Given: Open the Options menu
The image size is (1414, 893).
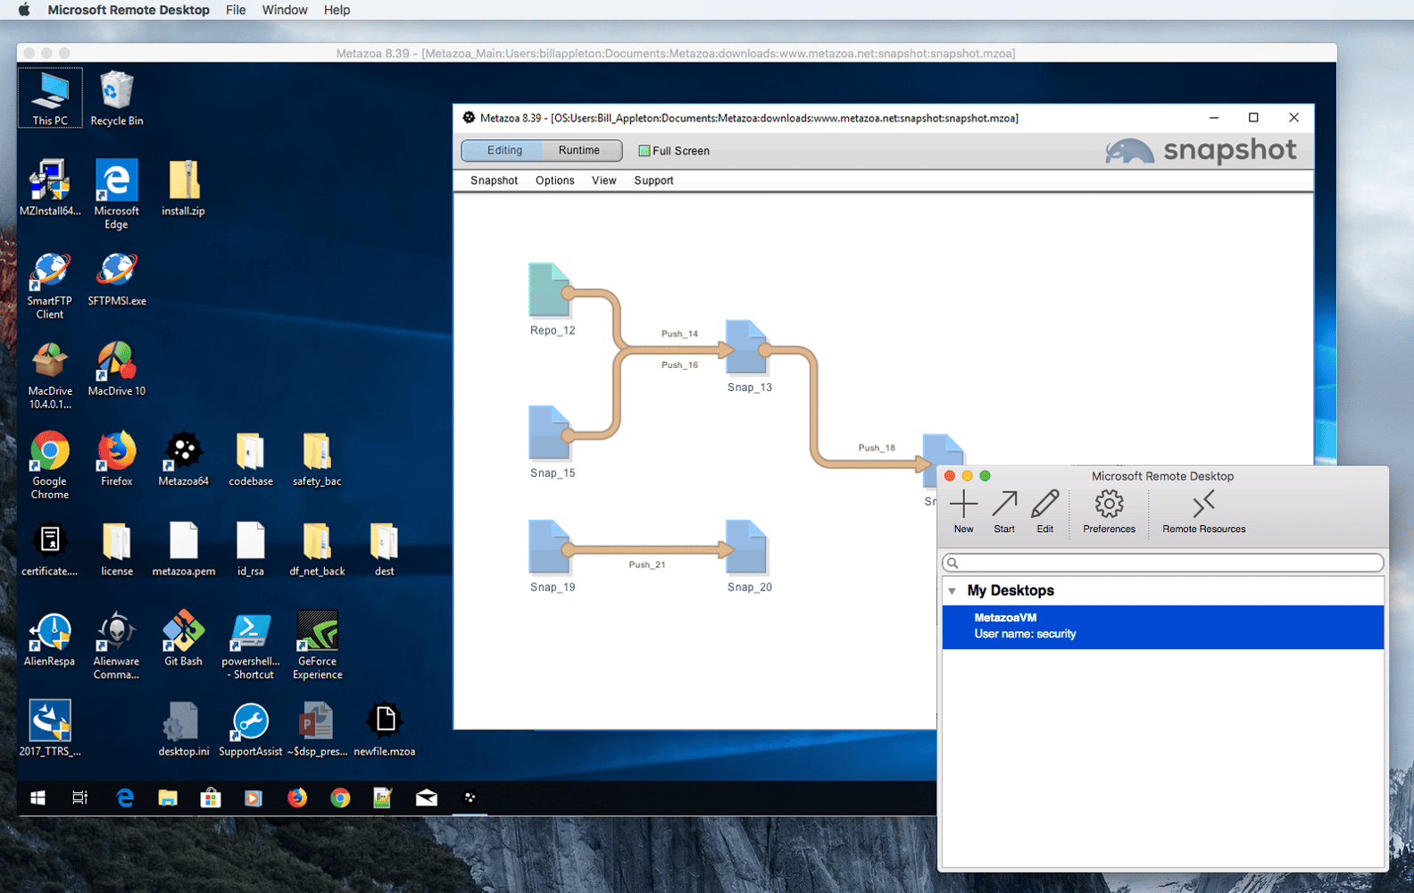Looking at the screenshot, I should coord(554,180).
